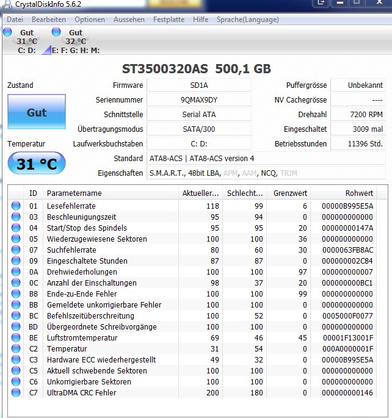Viewport: 392px width, 418px height.
Task: Sort by the Parametername column header
Action: 111,193
